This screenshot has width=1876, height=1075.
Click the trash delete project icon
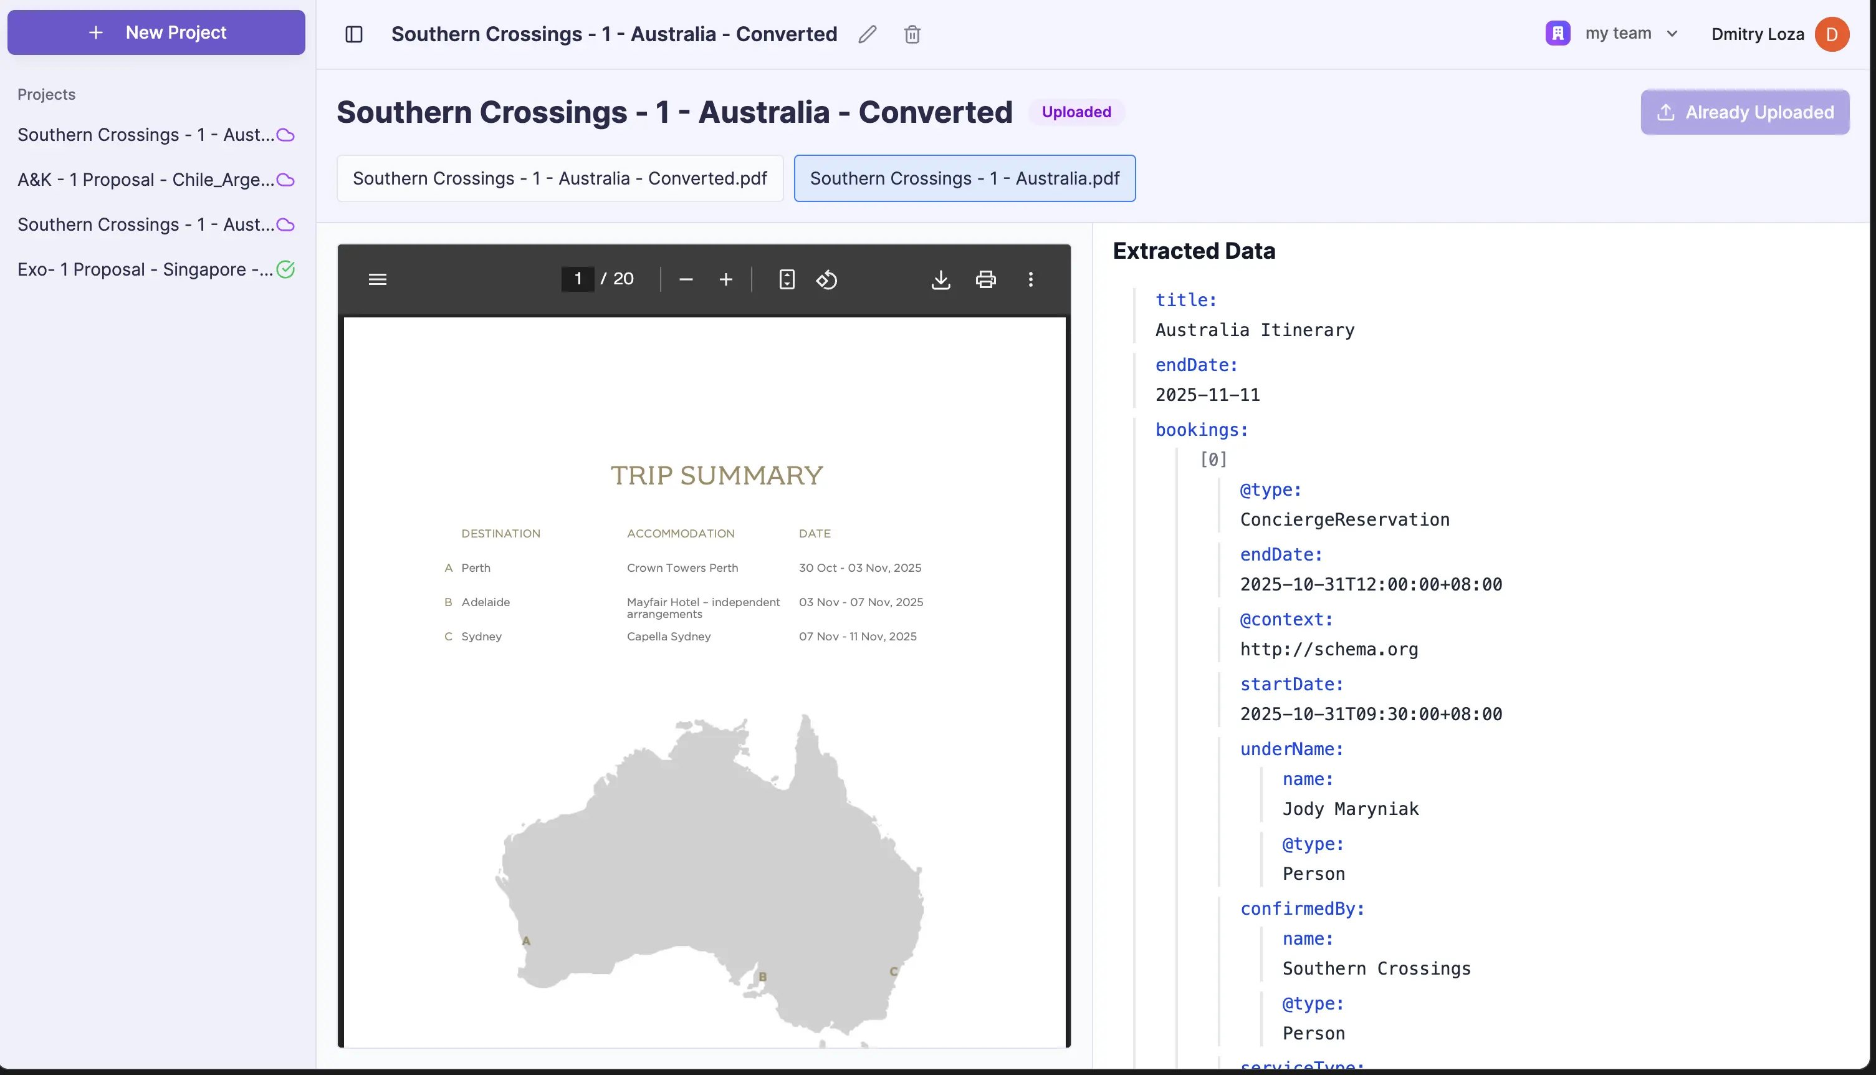point(912,34)
